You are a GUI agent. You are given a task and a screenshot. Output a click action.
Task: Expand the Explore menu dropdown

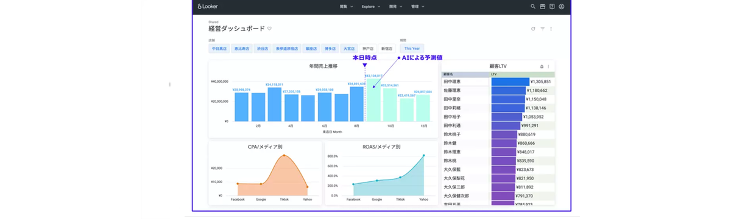371,7
